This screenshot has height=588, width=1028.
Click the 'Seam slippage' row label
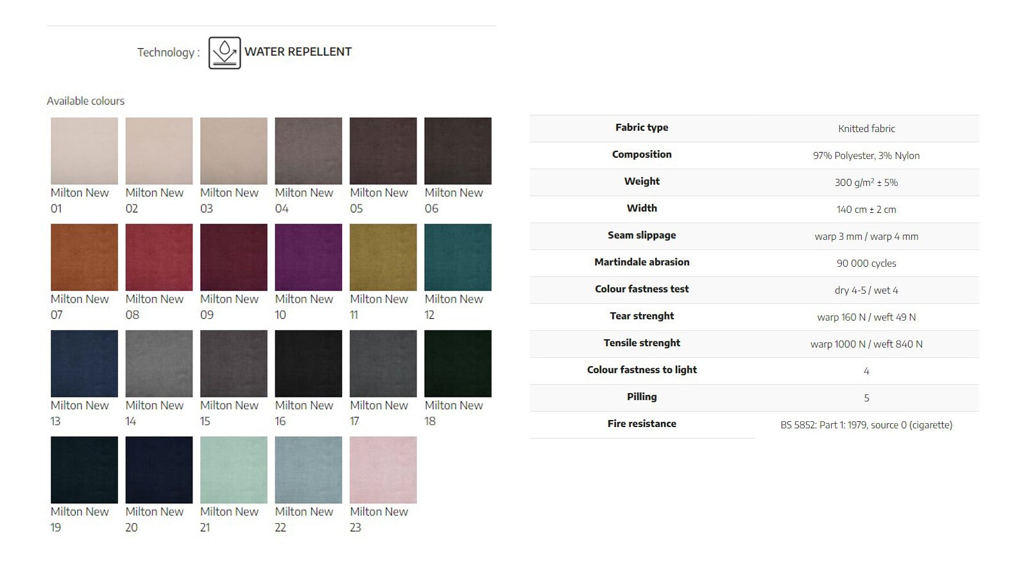coord(642,235)
